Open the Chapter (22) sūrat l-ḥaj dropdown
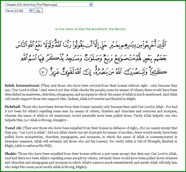Screen dimensions: 186x172 coord(49,5)
